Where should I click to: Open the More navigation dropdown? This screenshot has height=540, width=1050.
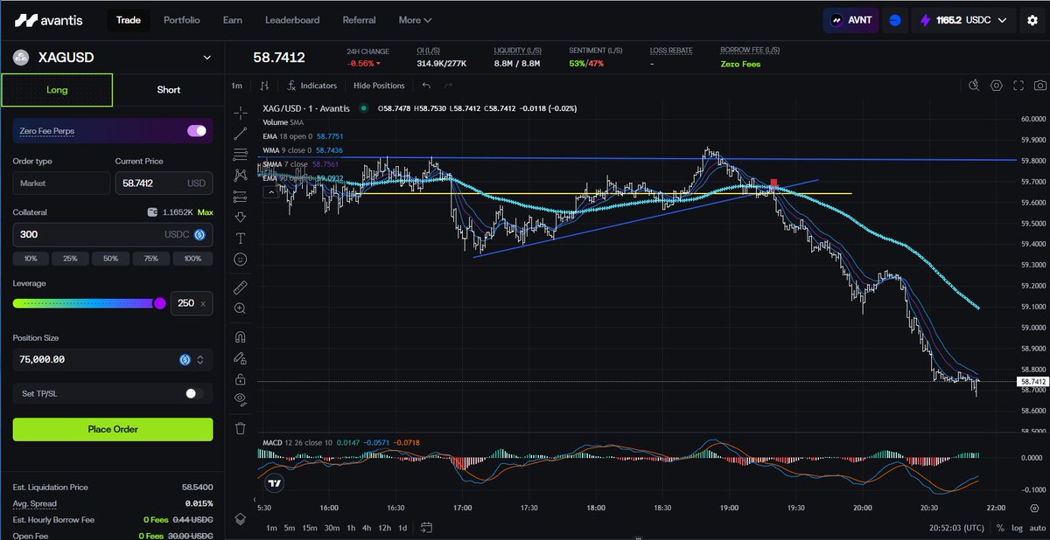coord(415,20)
